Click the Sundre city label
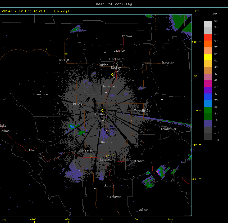This screenshot has height=223, width=228. (77, 104)
